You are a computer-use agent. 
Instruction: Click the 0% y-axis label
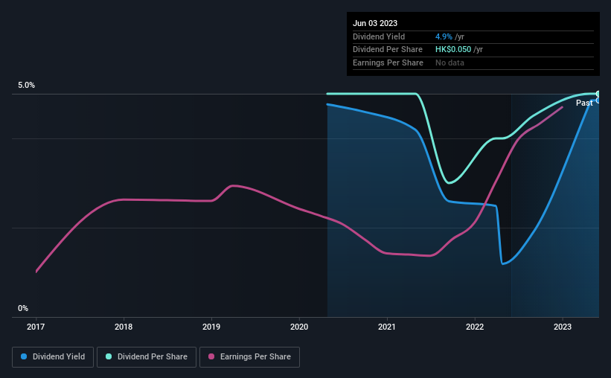click(23, 308)
